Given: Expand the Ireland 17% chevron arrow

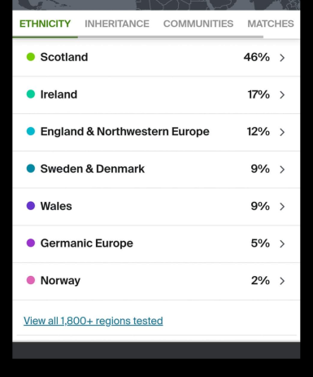Looking at the screenshot, I should tap(282, 94).
